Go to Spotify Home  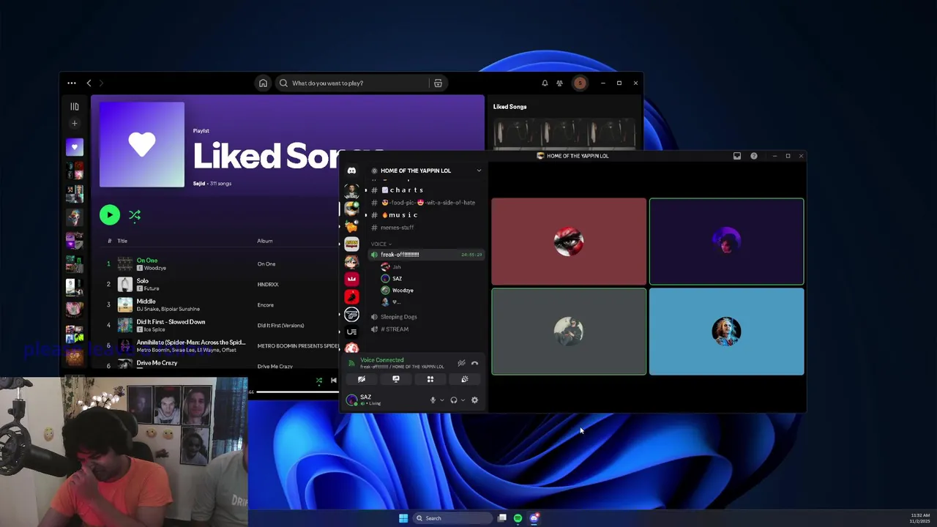coord(263,83)
